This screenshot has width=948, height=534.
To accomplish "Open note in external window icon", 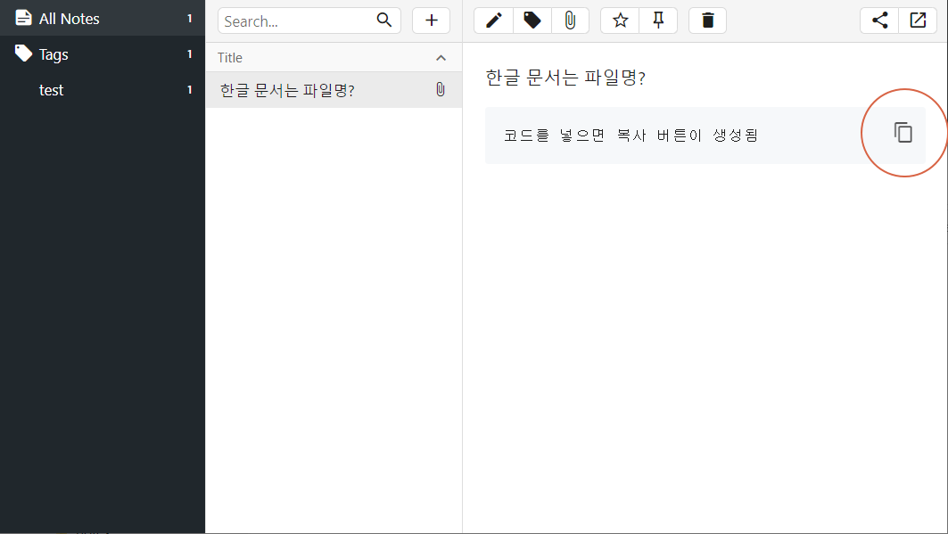I will click(918, 21).
